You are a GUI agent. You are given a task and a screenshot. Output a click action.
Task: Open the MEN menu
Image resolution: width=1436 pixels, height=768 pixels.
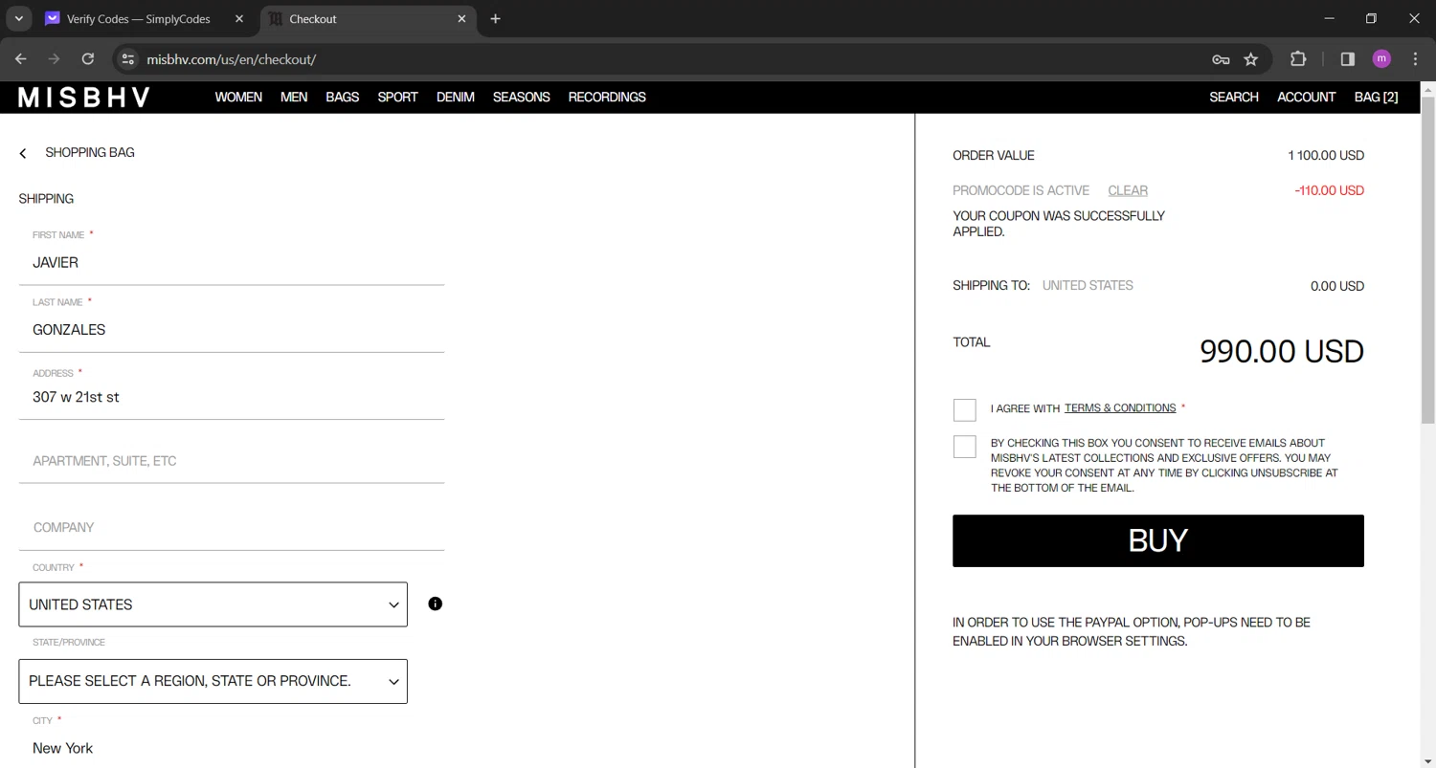click(294, 97)
